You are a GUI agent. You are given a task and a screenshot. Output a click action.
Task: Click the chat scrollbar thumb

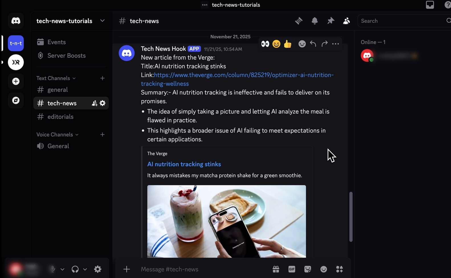(351, 217)
